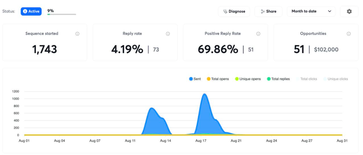This screenshot has width=363, height=155.
Task: Click the Positive Reply Rate card title
Action: coord(223,33)
